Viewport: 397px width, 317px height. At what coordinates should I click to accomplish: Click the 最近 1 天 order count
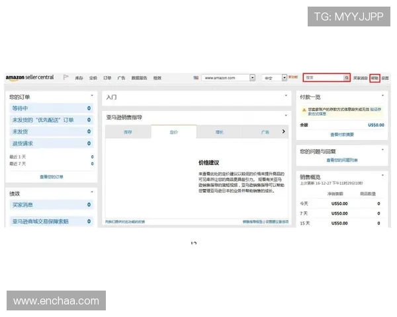93,157
